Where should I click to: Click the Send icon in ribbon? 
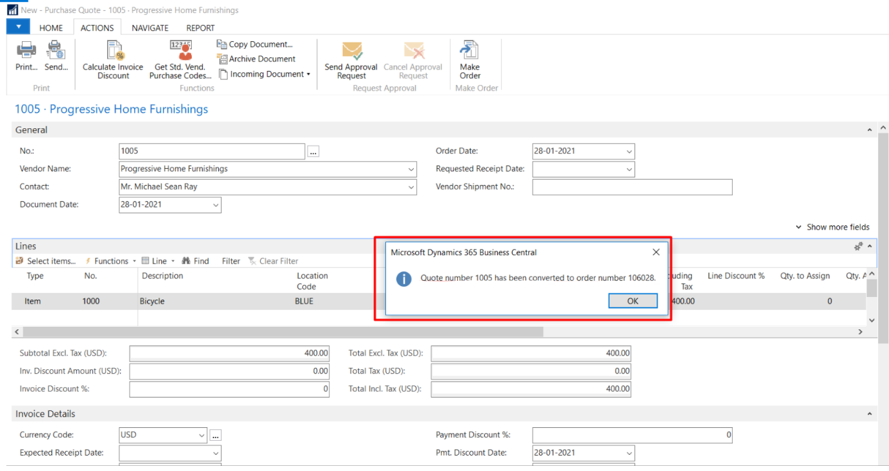56,50
